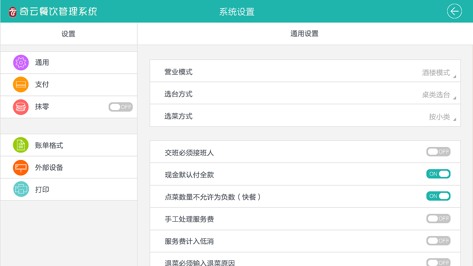Switch on 服务费计入低消 toggle
473x266 pixels.
coord(438,241)
